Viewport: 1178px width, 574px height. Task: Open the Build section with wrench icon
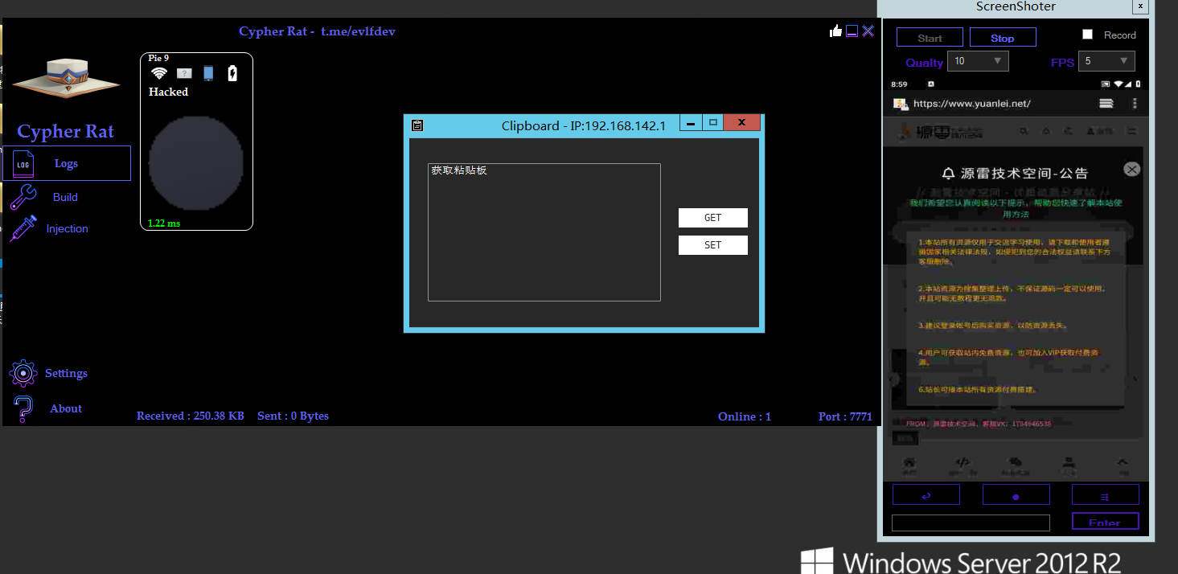coord(44,197)
